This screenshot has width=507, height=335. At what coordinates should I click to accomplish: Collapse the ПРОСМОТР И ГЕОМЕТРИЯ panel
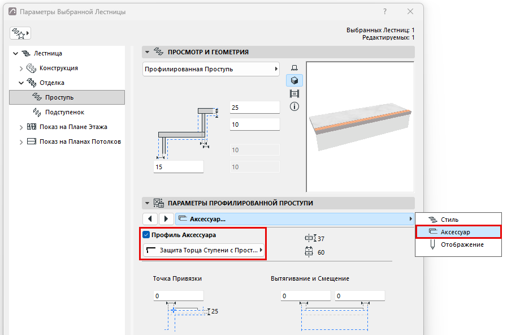147,52
